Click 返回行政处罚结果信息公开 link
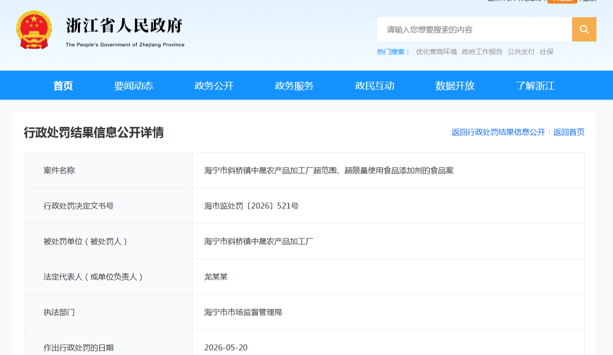This screenshot has width=613, height=355. (498, 132)
